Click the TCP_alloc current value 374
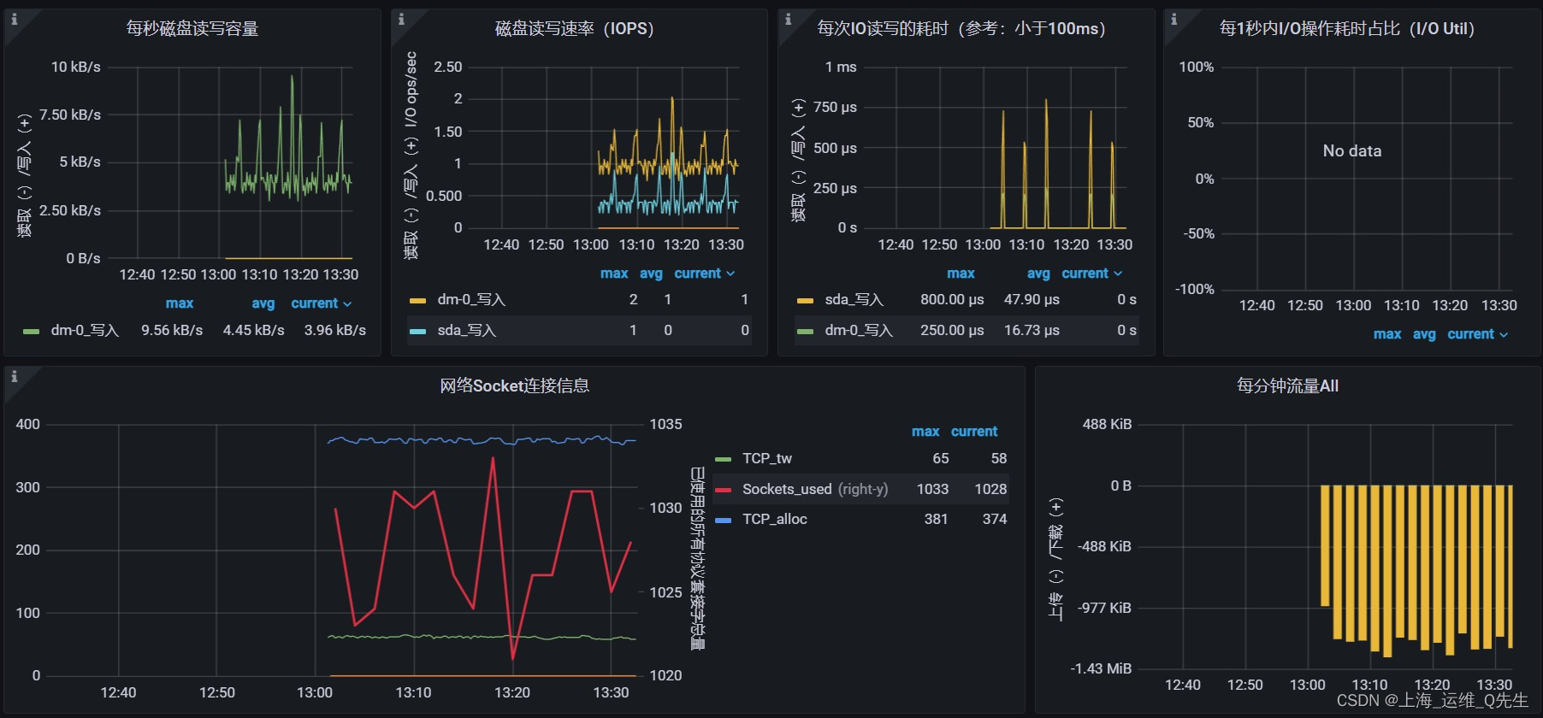The width and height of the screenshot is (1543, 718). click(x=995, y=519)
